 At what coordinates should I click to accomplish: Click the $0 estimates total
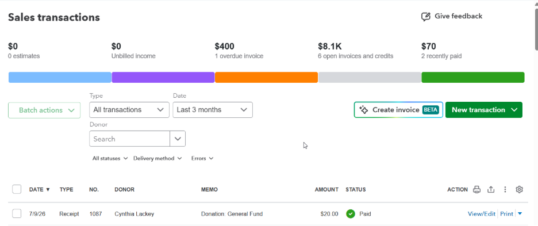click(x=13, y=46)
